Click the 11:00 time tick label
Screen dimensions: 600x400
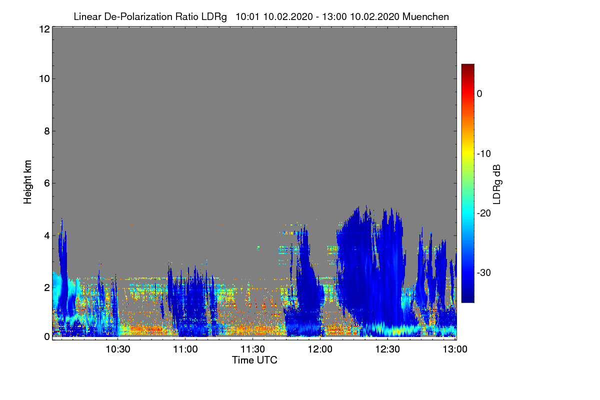(x=185, y=349)
